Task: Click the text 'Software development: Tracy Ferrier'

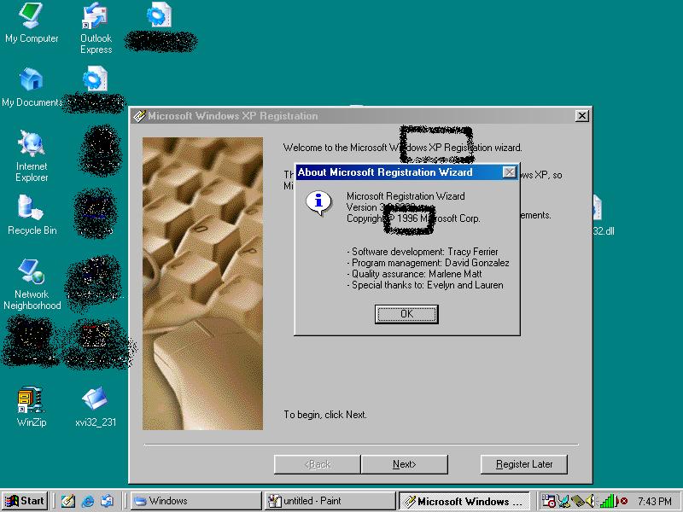Action: 424,252
